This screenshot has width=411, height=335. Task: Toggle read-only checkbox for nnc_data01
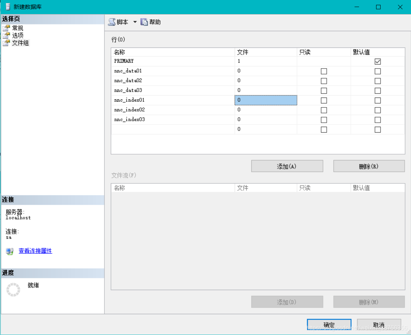[324, 71]
